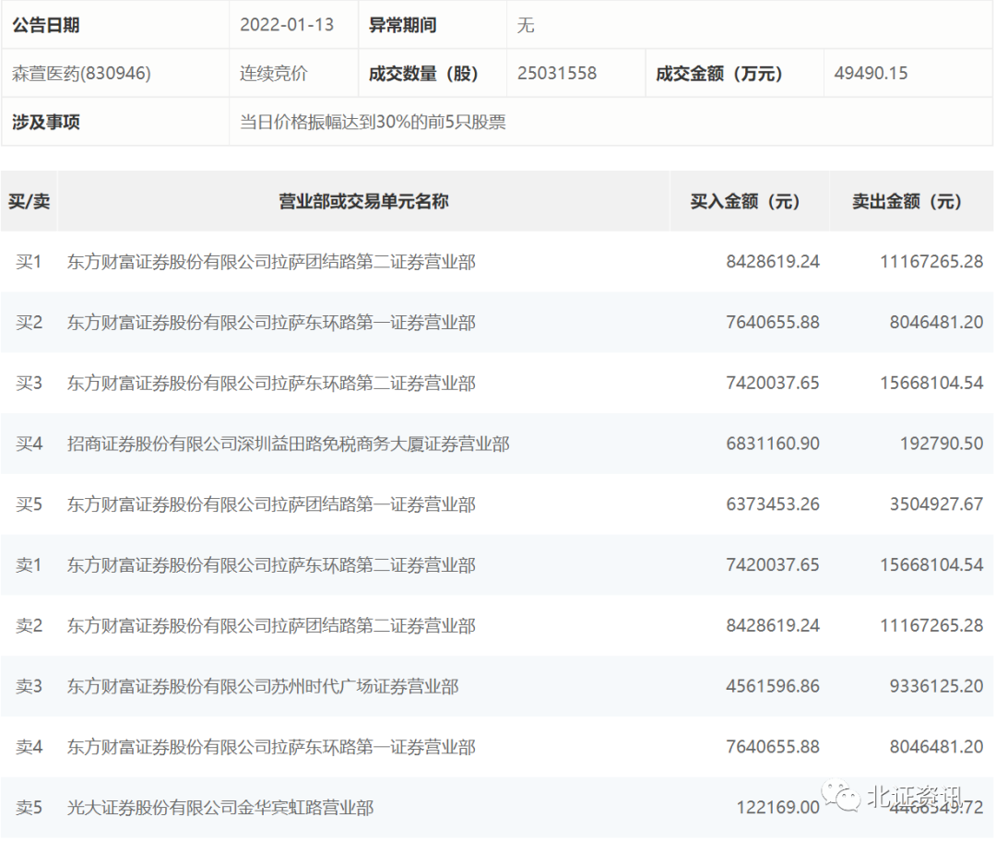The width and height of the screenshot is (996, 841).
Task: Select the text 当日价格振幅达到30%的前5只股票
Action: pyautogui.click(x=373, y=122)
